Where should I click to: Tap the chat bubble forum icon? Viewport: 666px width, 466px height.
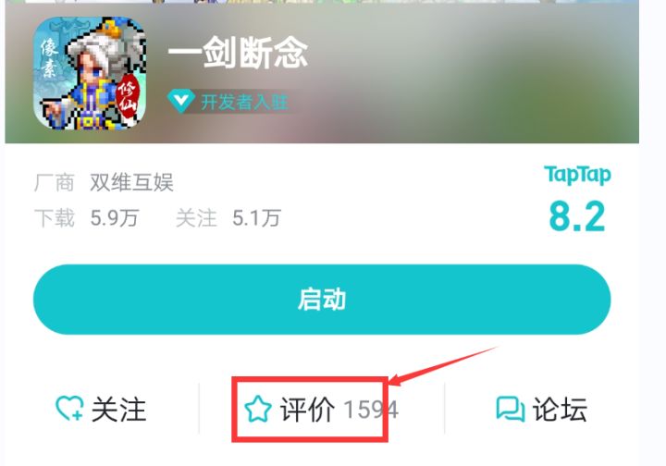tap(510, 409)
